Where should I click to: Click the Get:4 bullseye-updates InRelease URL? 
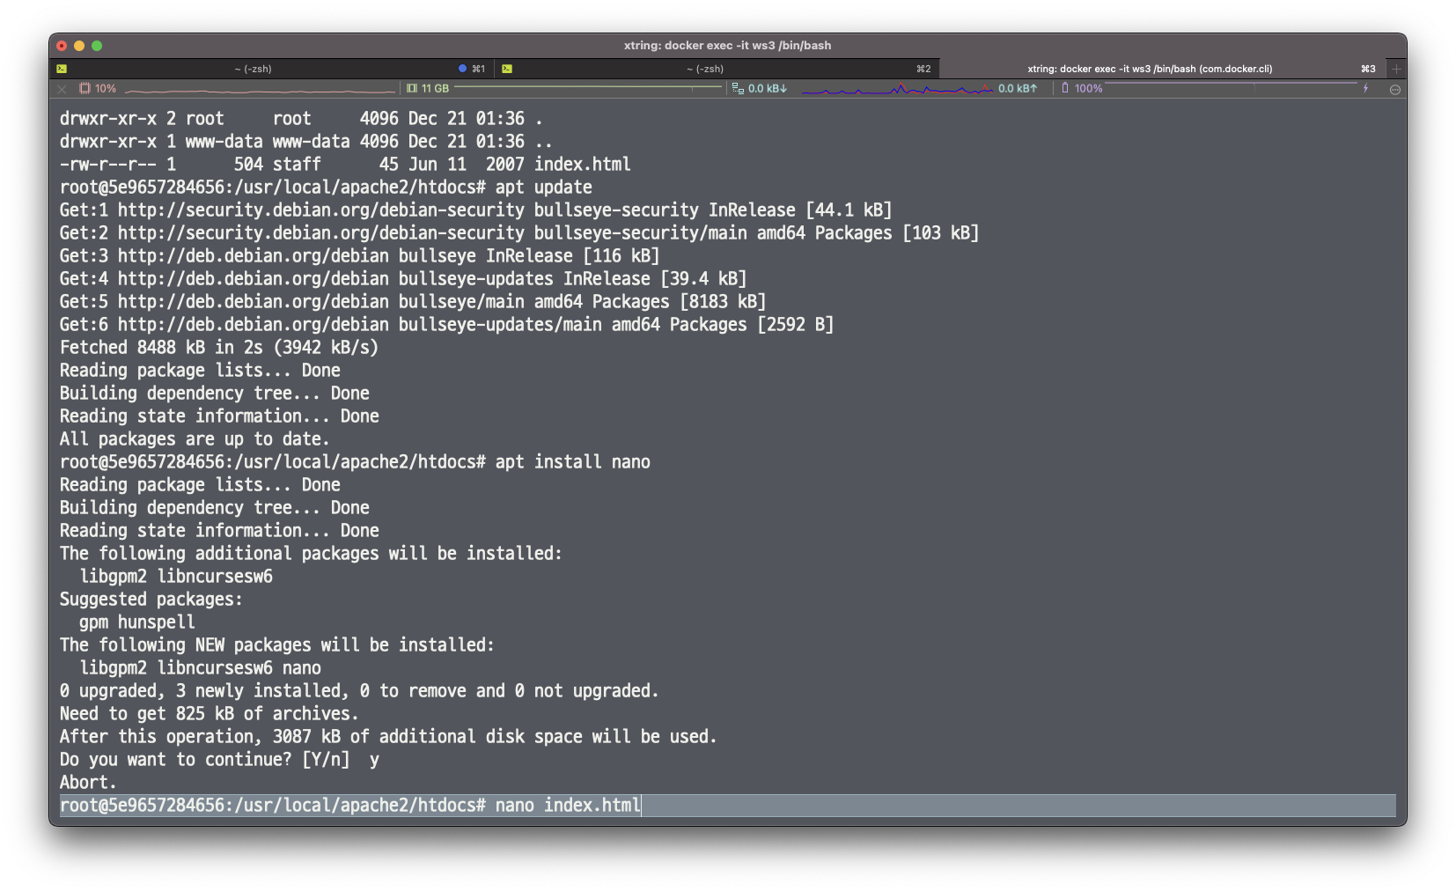click(x=253, y=278)
